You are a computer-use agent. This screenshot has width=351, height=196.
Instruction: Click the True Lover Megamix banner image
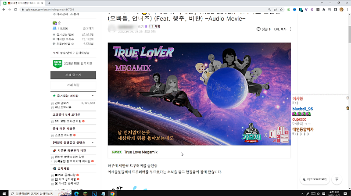[199, 94]
